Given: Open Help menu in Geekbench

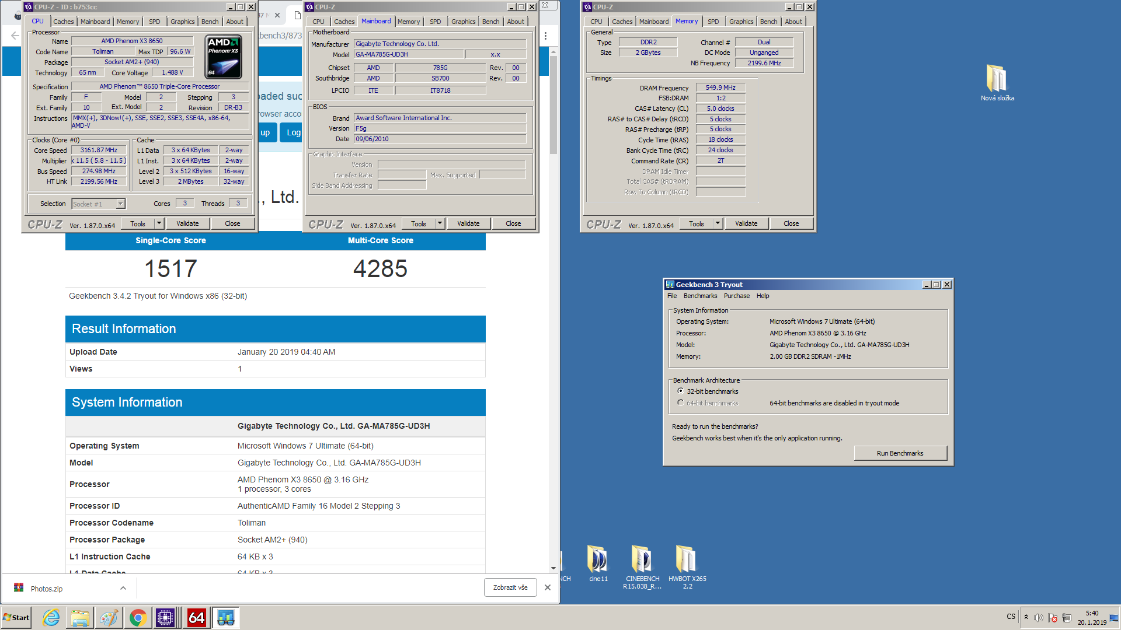Looking at the screenshot, I should point(763,296).
